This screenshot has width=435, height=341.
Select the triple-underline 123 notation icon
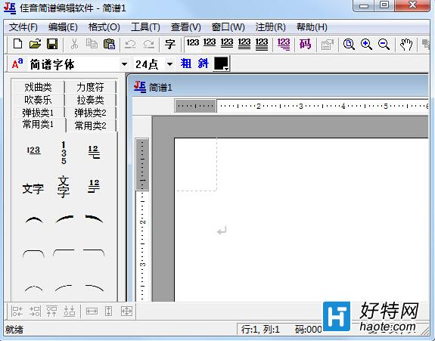tap(244, 44)
